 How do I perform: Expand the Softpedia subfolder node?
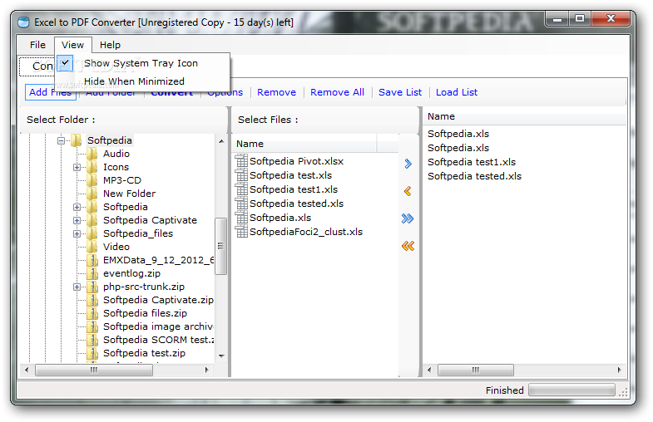77,207
